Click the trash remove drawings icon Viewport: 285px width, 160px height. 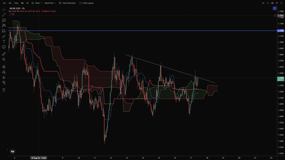[4, 90]
